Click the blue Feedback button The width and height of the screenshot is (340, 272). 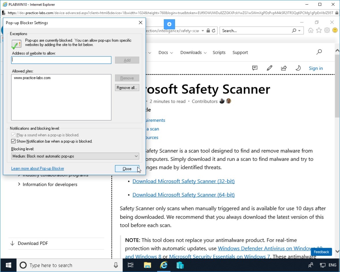coord(321,252)
